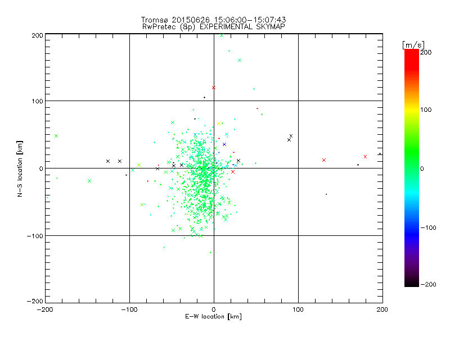Click the yellow X marker north of center
The height and width of the screenshot is (337, 450).
coord(219,124)
